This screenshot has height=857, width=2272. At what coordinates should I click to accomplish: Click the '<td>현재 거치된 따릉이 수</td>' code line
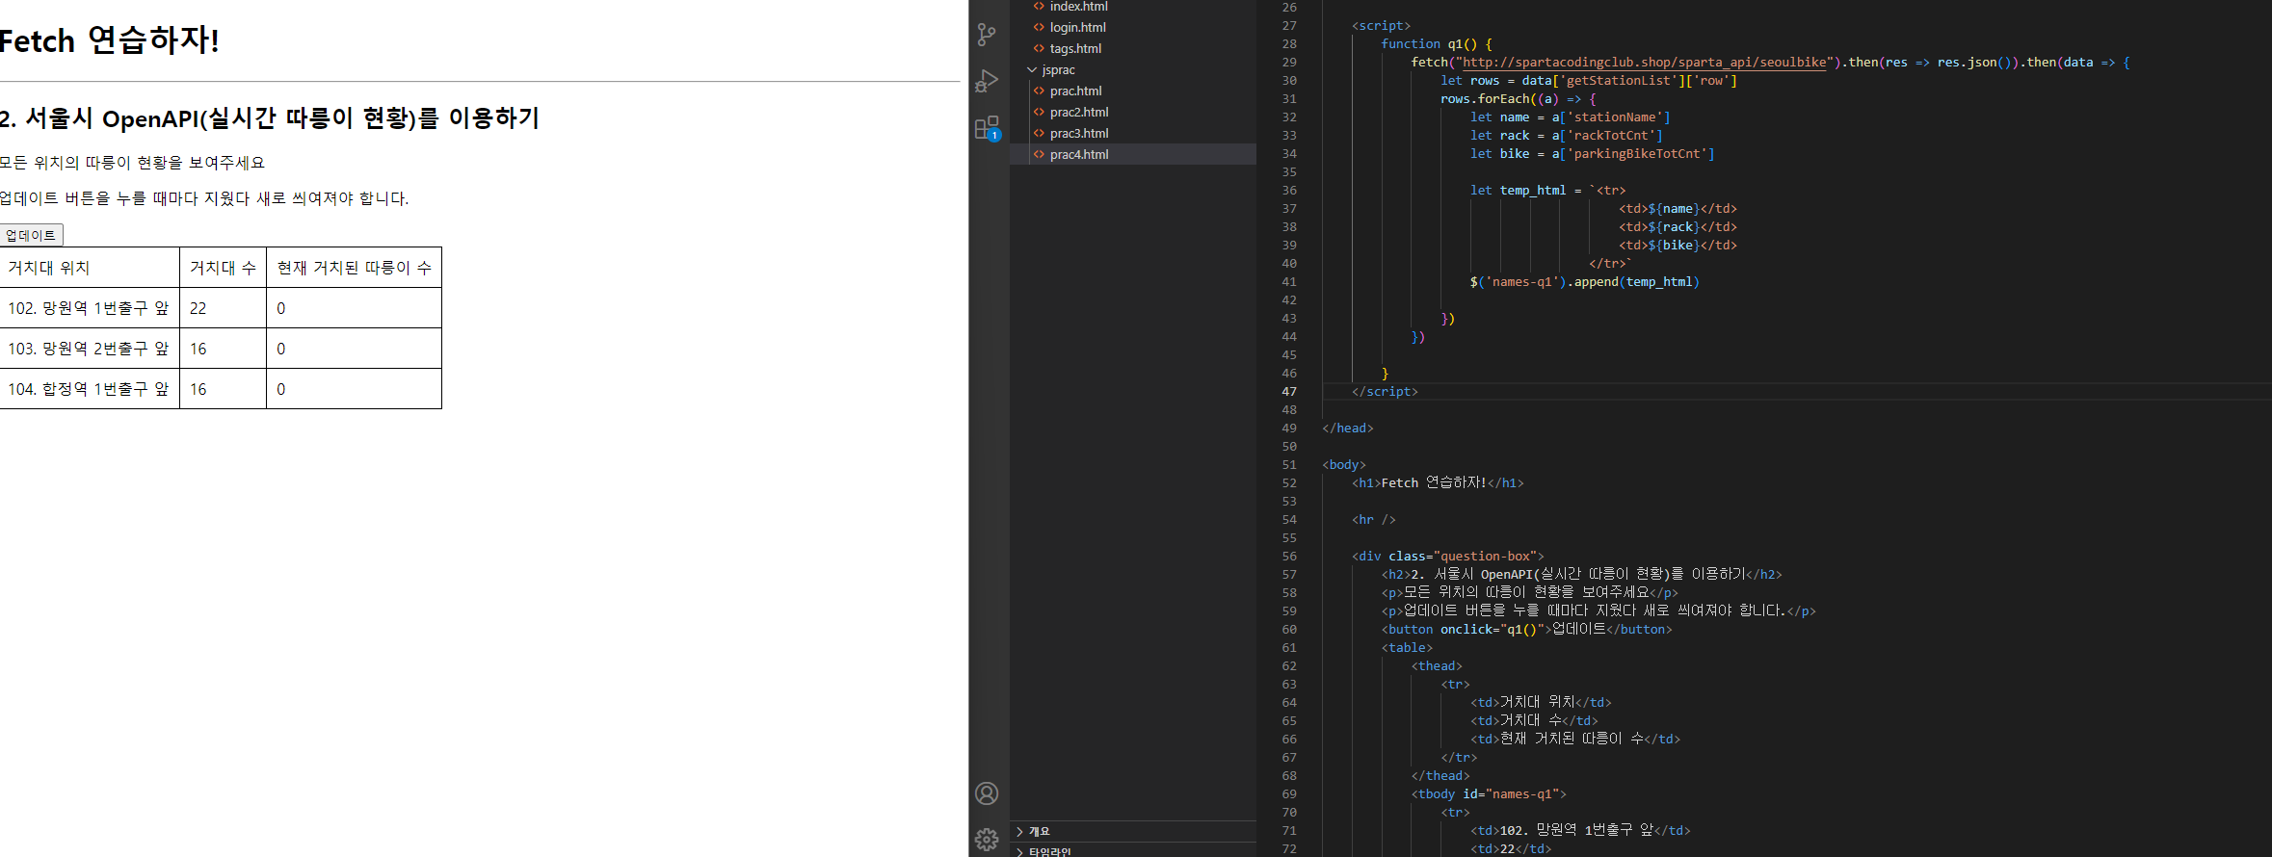tap(1575, 740)
